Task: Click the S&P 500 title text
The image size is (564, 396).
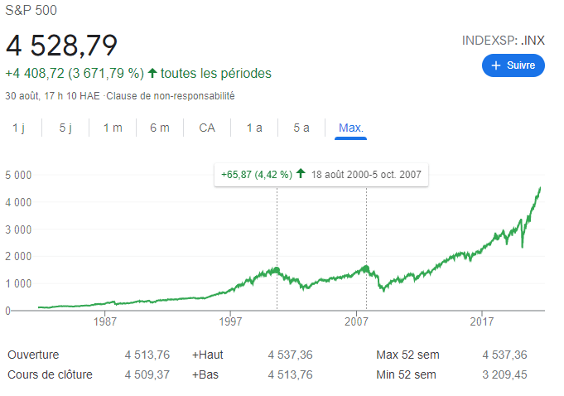Action: [x=31, y=12]
